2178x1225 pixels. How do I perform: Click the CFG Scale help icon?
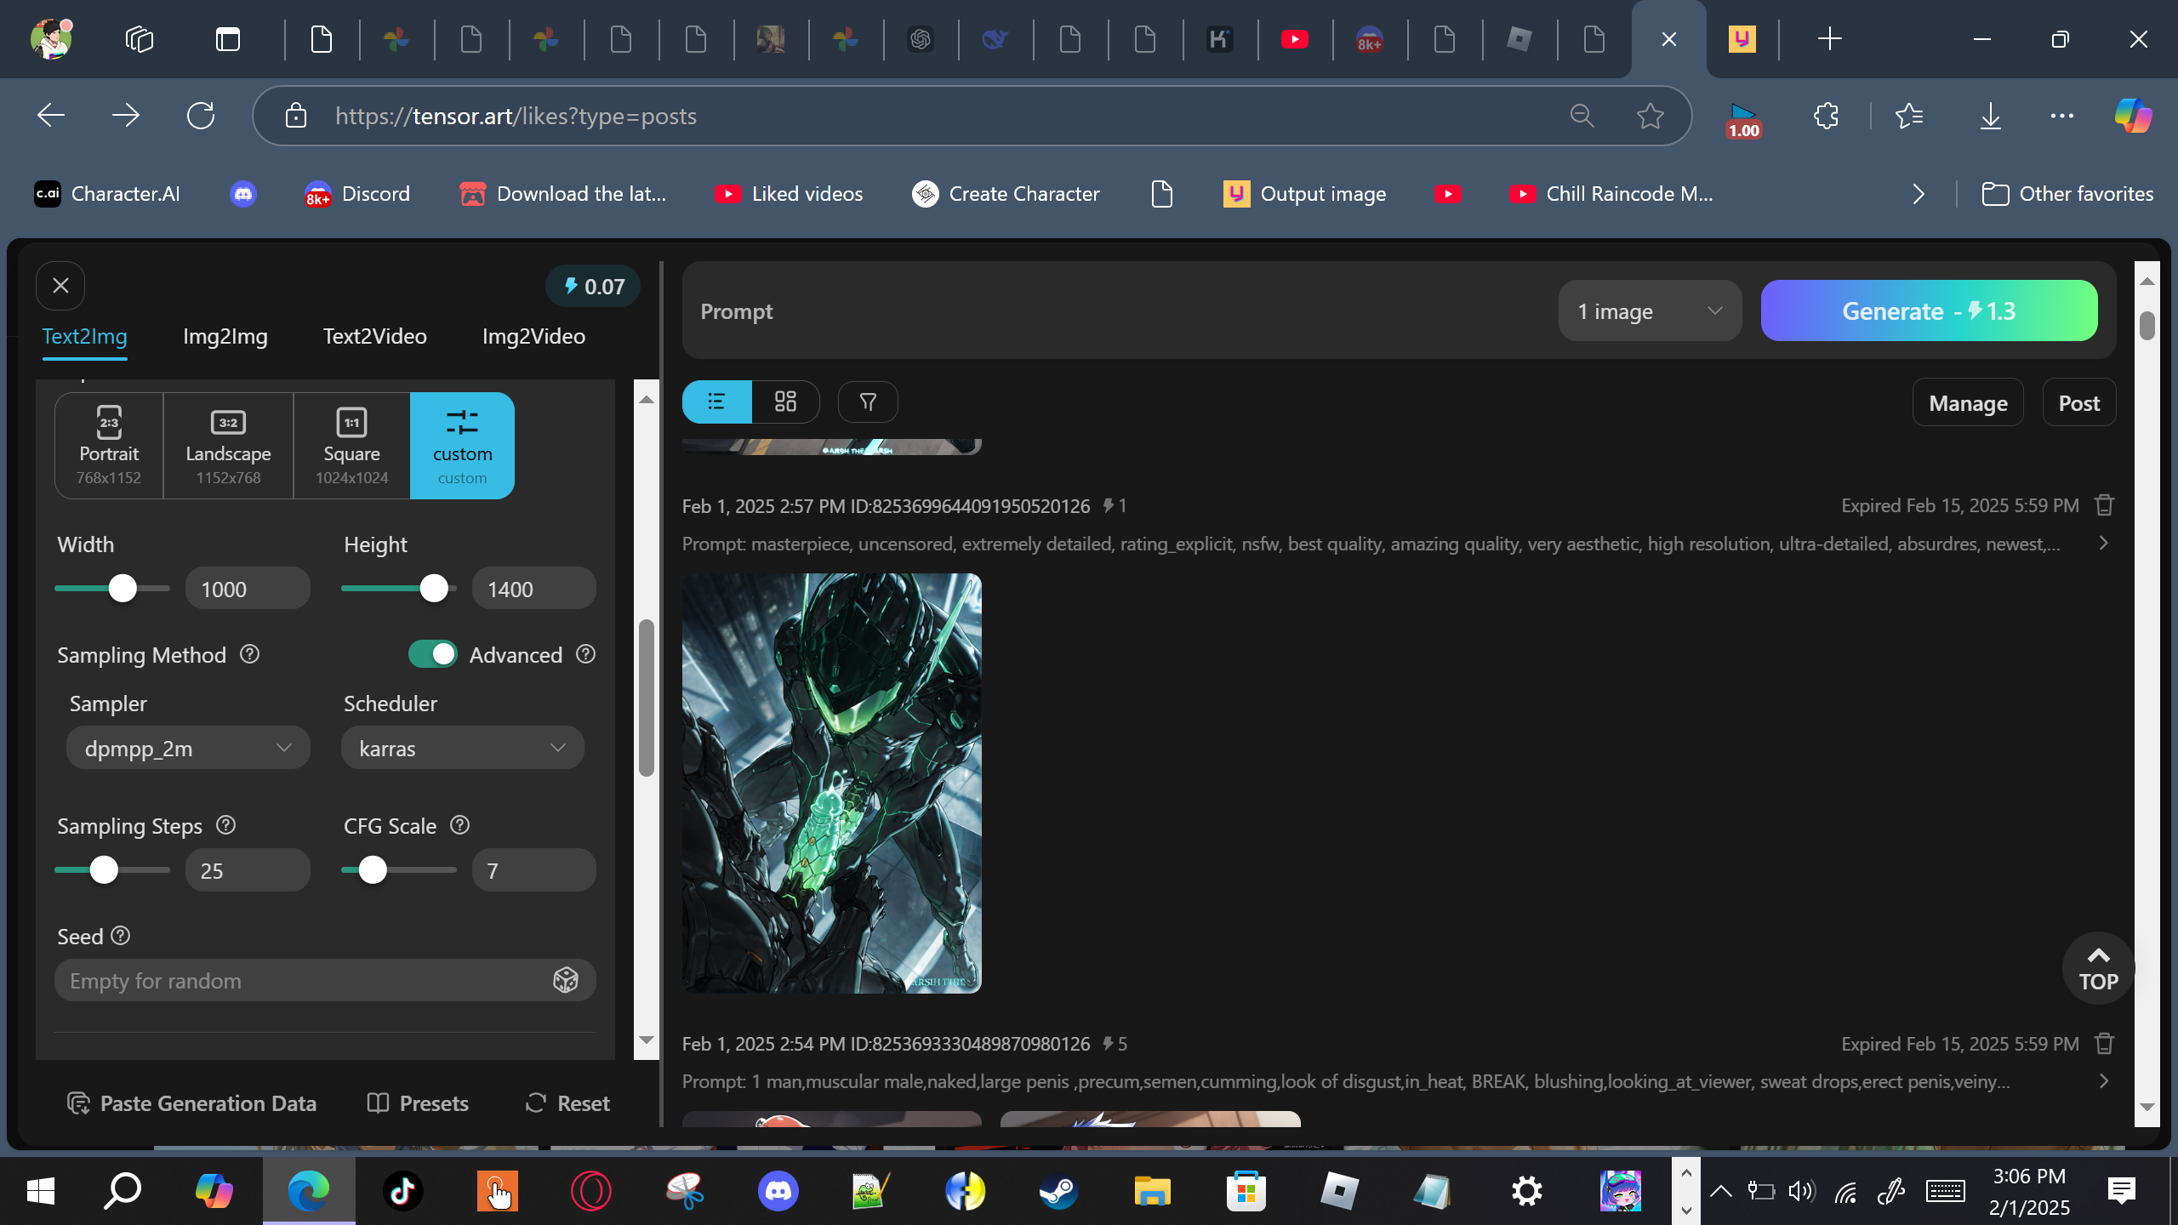pyautogui.click(x=459, y=825)
